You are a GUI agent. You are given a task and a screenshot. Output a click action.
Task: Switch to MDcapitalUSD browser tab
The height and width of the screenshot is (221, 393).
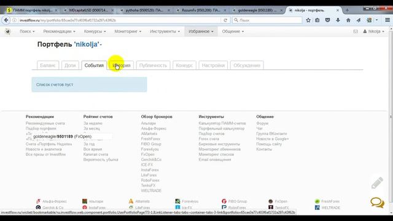click(x=88, y=10)
